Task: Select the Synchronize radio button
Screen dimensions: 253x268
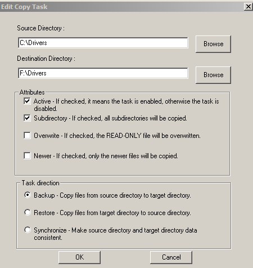Action: 28,230
